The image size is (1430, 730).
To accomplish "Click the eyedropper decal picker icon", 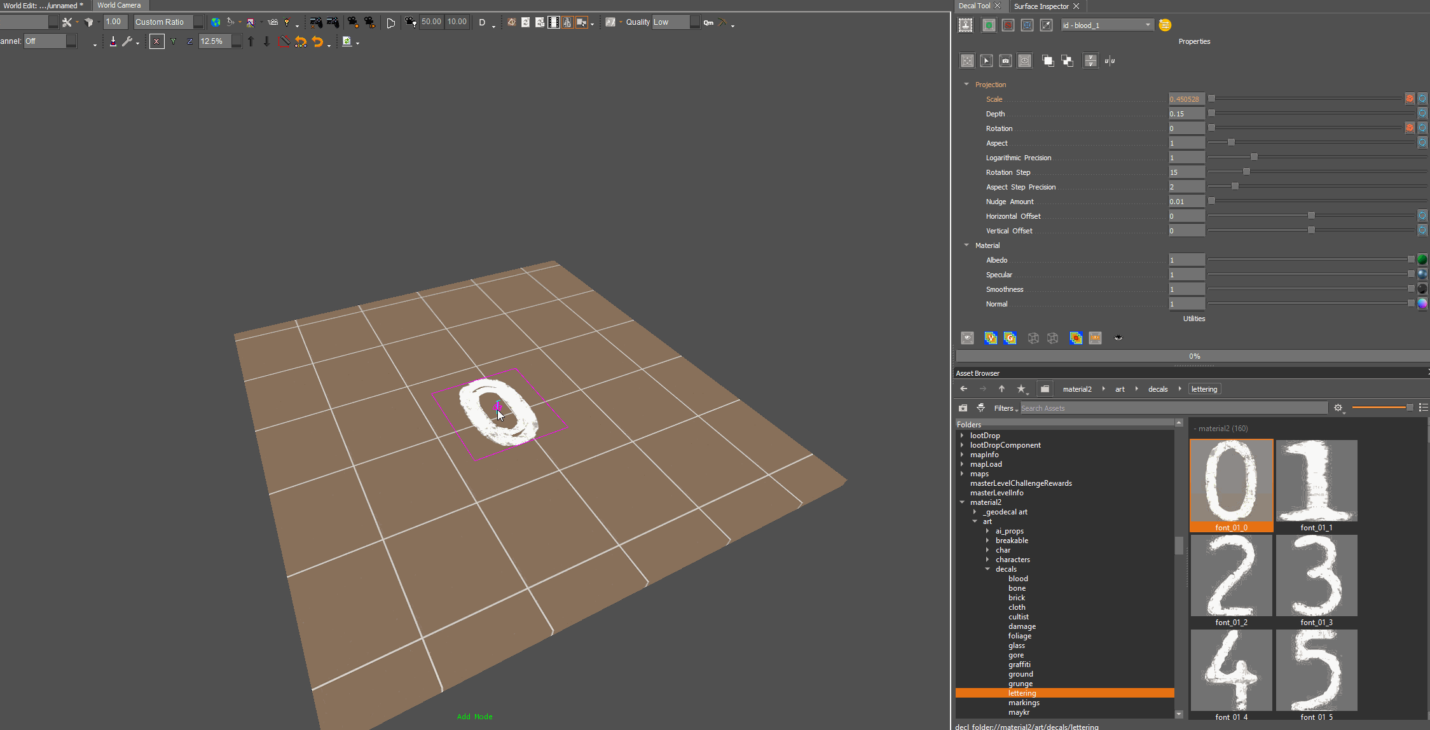I will 1046,25.
